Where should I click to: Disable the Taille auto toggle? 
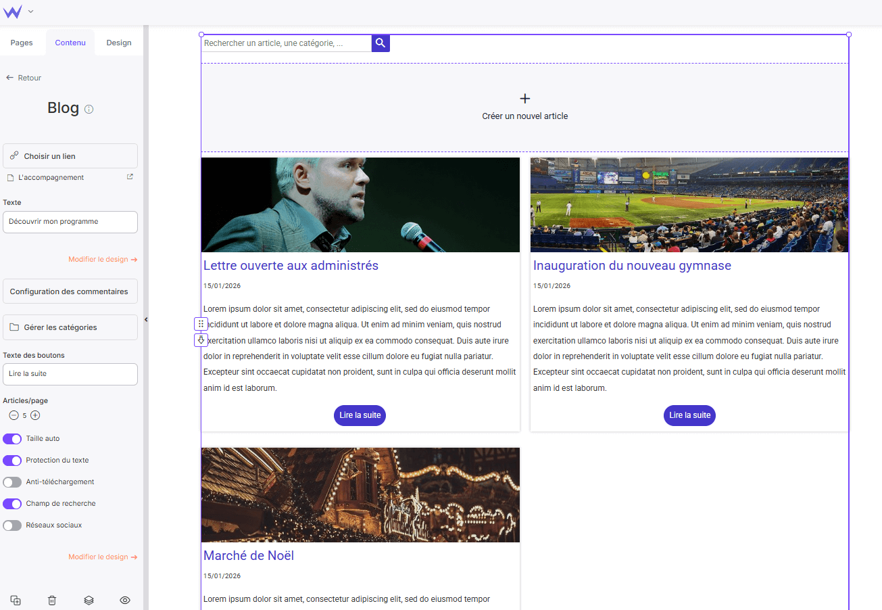(x=12, y=438)
